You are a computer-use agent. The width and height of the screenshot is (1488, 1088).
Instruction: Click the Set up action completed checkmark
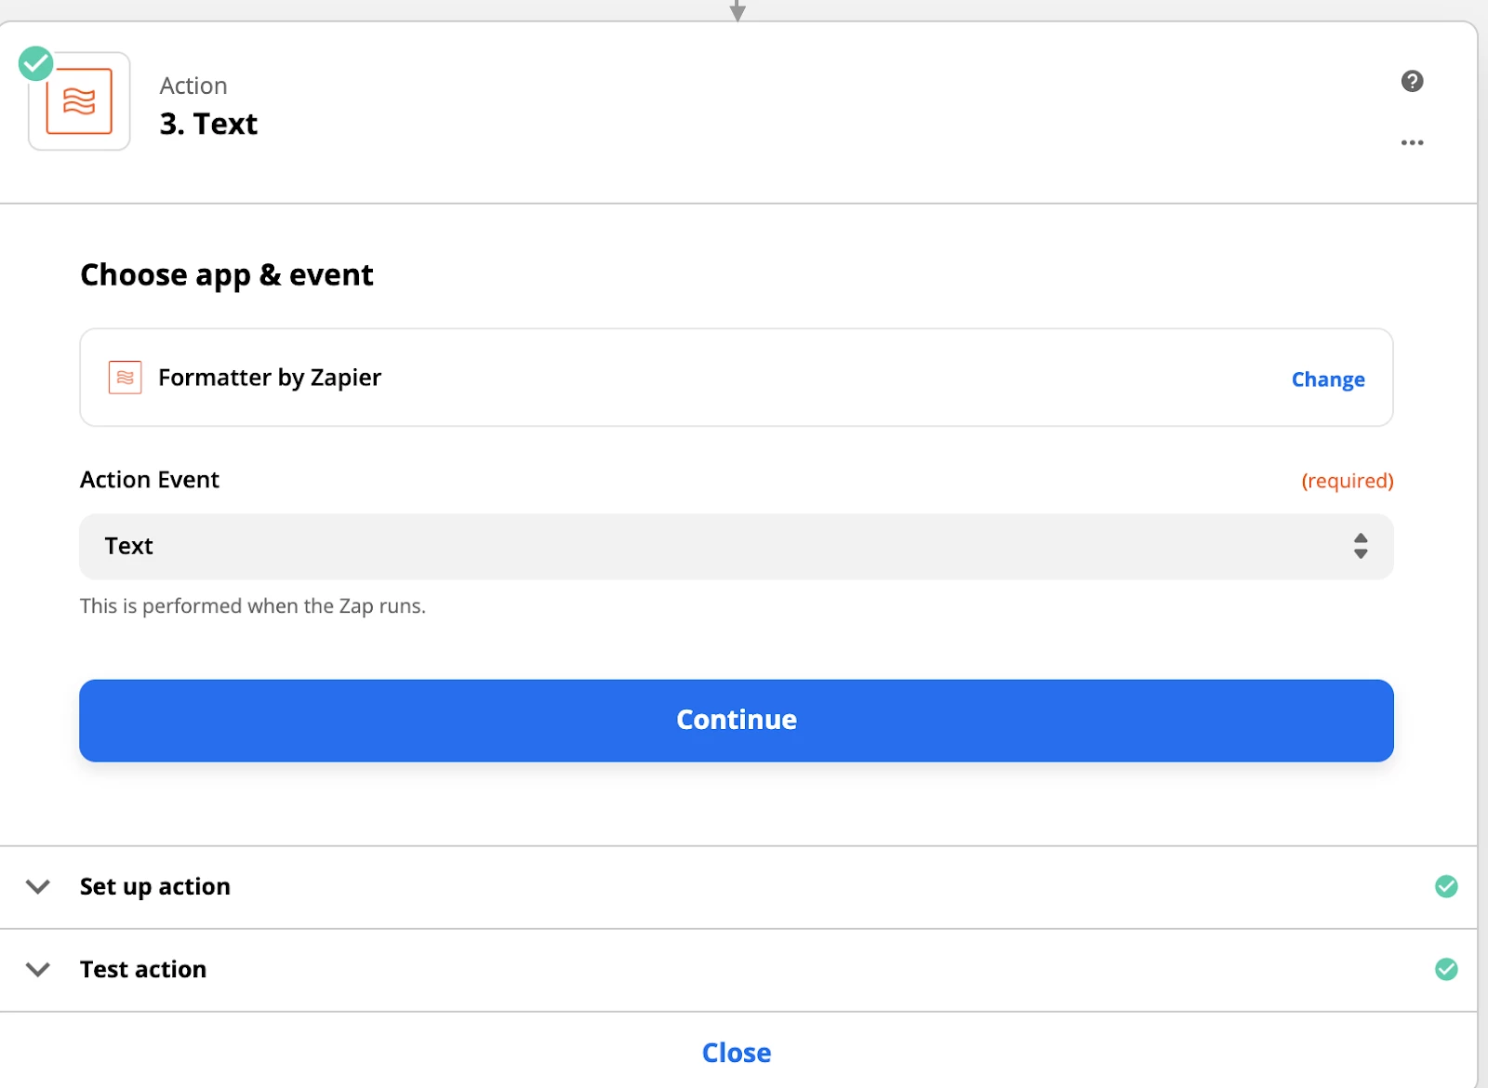[1446, 886]
